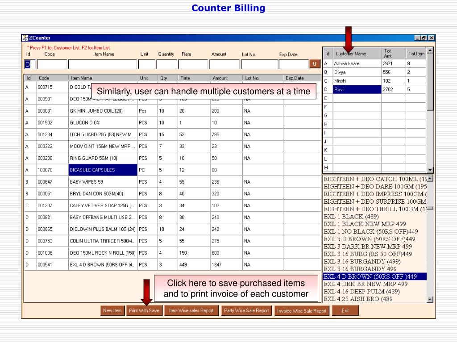
Task: Select MOOV OINT 15GM row
Action: pos(173,146)
